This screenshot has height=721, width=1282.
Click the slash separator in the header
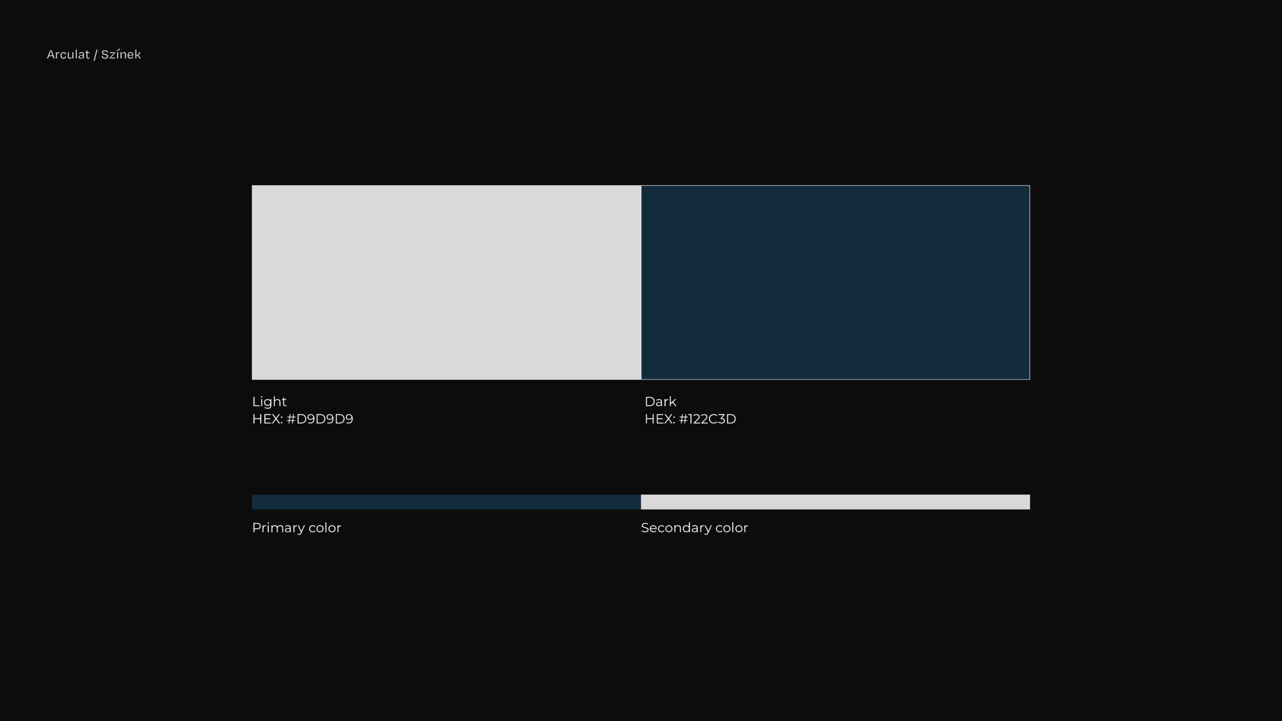click(x=96, y=55)
